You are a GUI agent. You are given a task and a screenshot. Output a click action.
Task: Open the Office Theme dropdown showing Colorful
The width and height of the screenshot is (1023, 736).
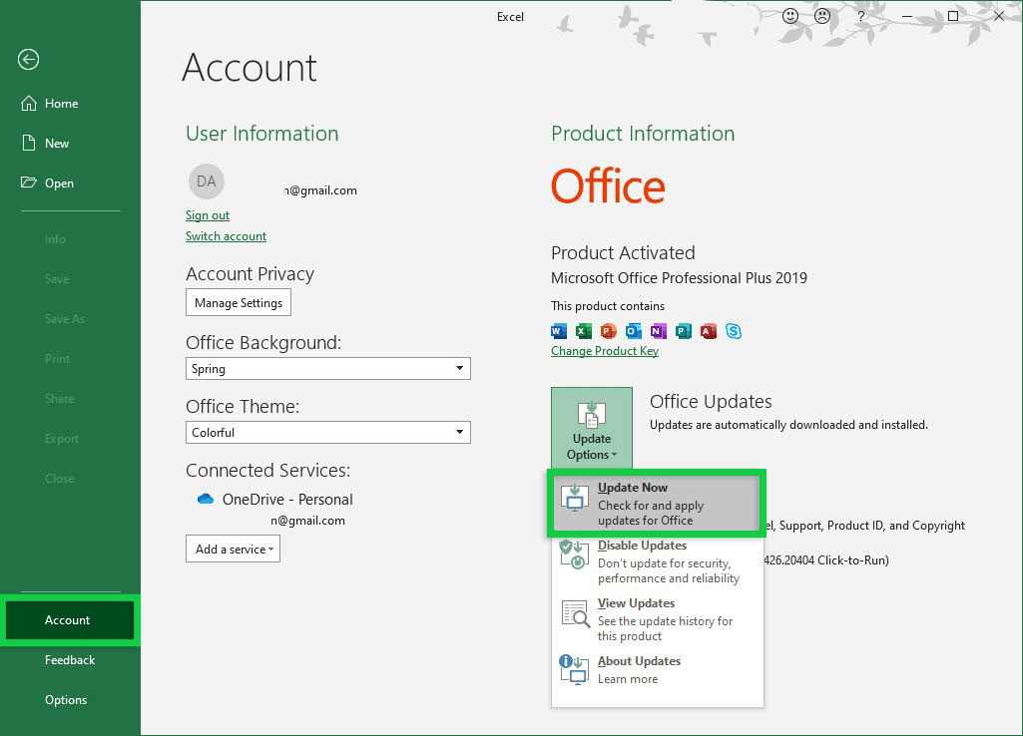tap(327, 432)
